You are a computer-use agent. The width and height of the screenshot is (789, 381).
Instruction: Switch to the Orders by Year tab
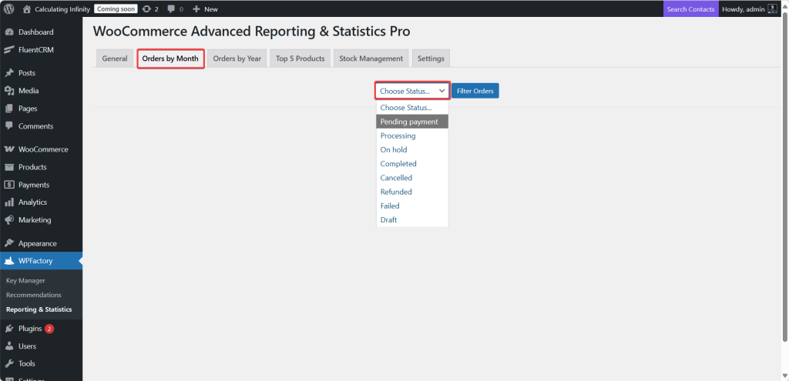(237, 58)
